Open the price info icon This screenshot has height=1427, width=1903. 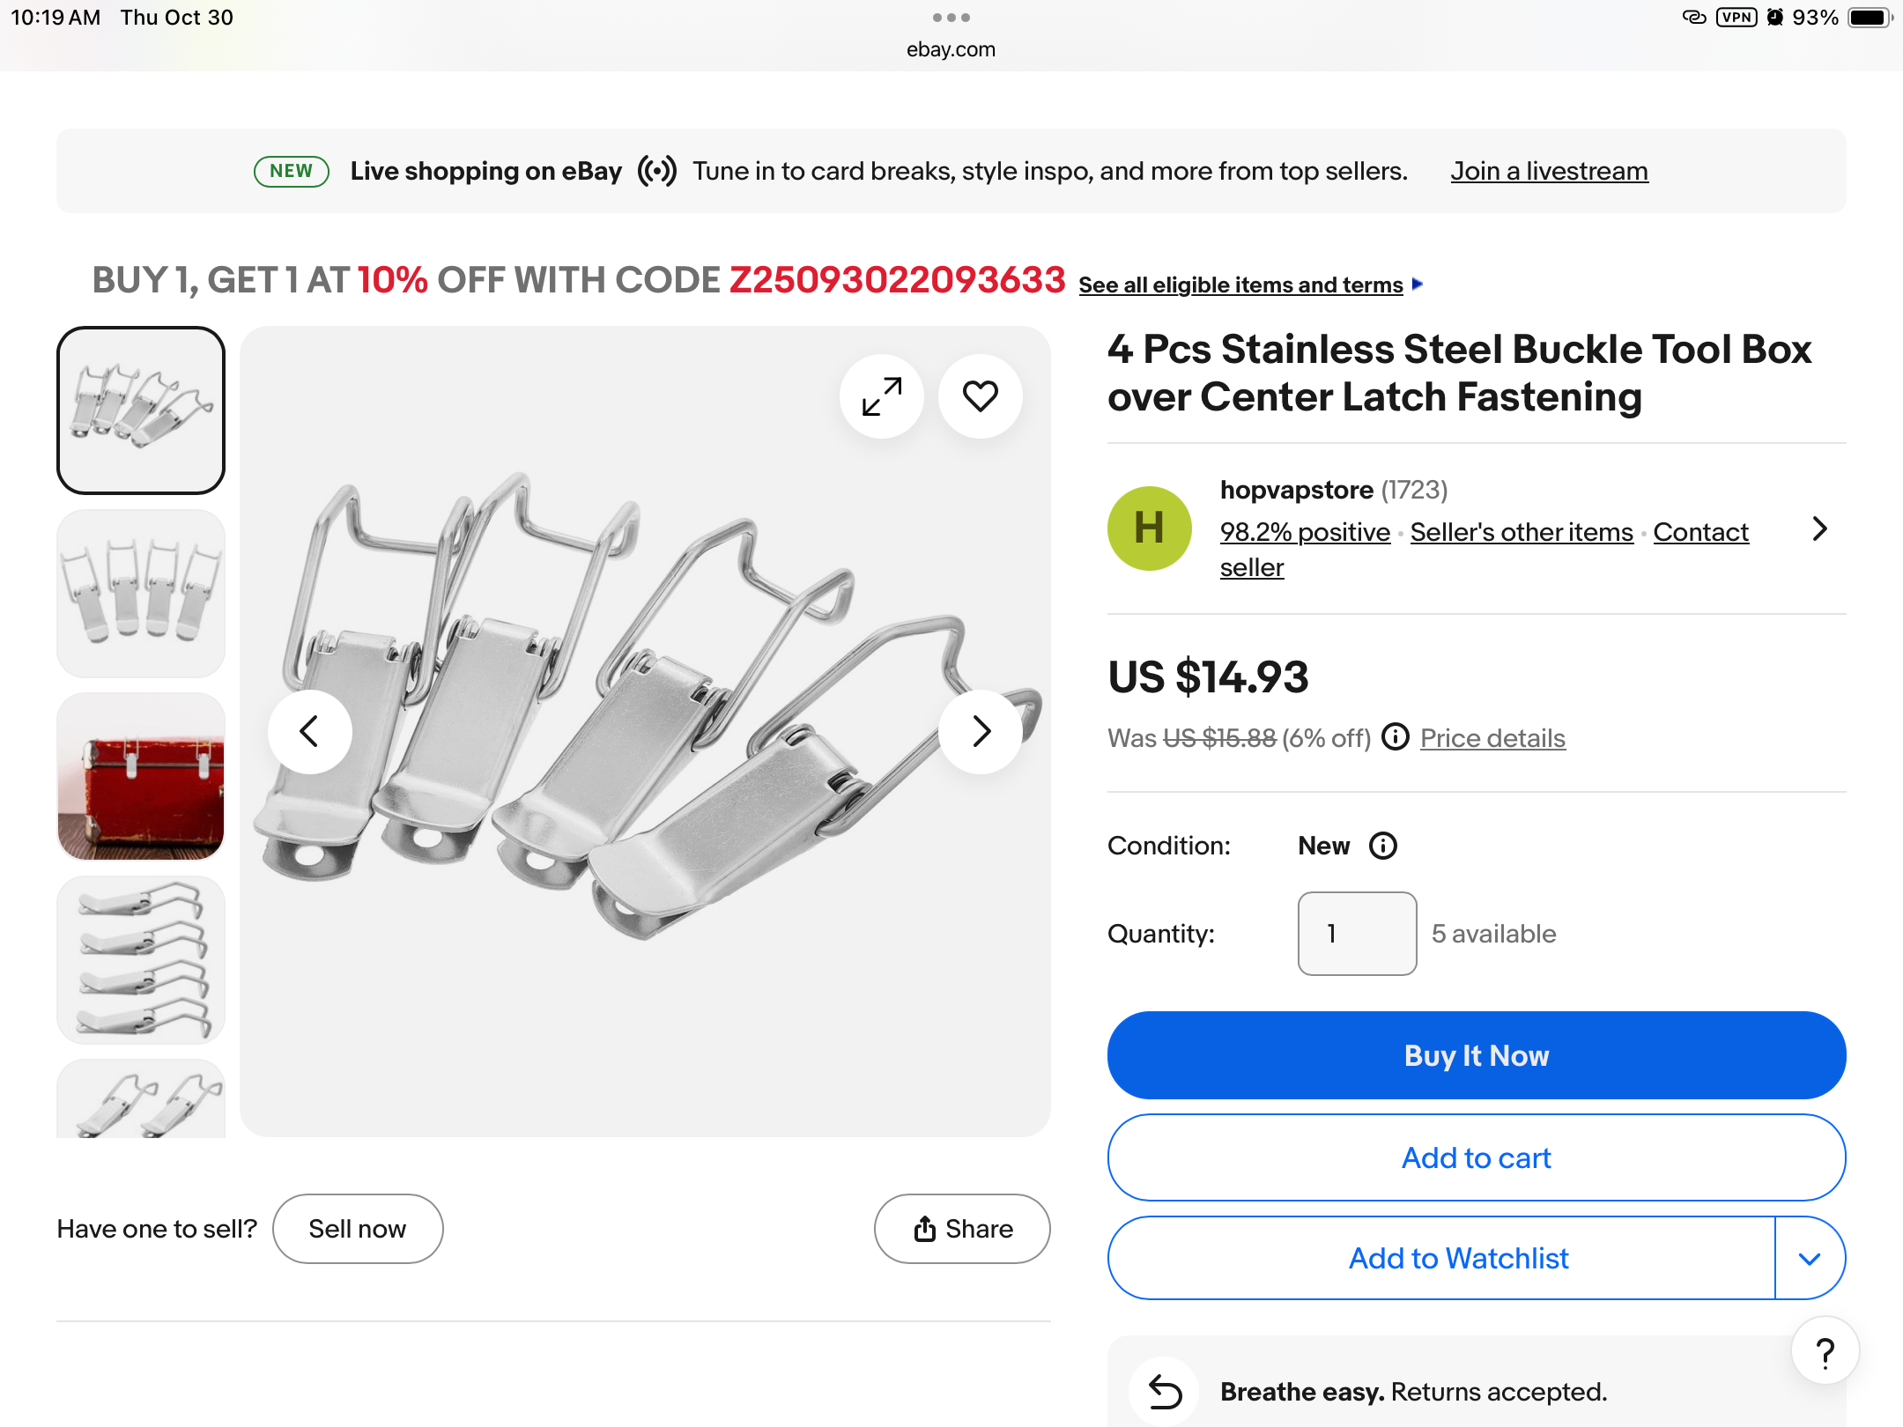(1395, 737)
